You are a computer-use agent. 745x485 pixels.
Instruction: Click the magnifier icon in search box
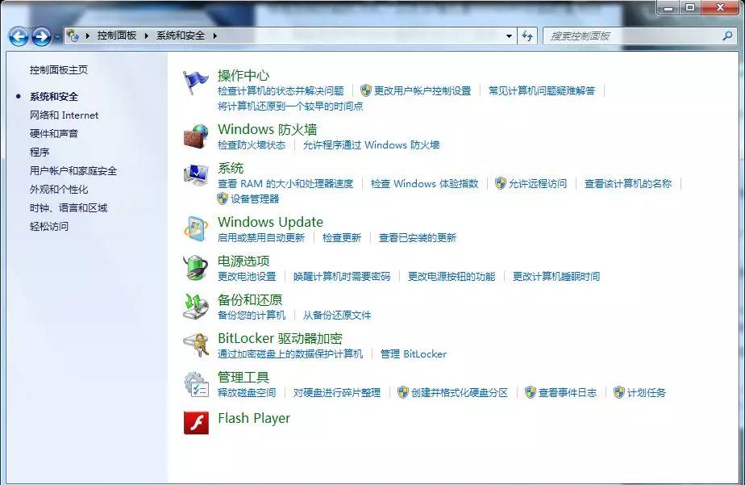pyautogui.click(x=727, y=36)
